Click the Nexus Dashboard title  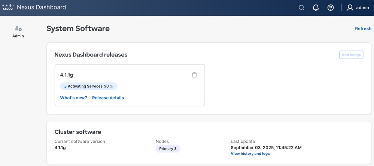(x=41, y=7)
